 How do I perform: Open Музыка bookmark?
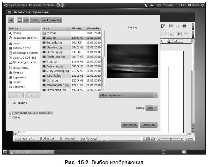point(24,73)
